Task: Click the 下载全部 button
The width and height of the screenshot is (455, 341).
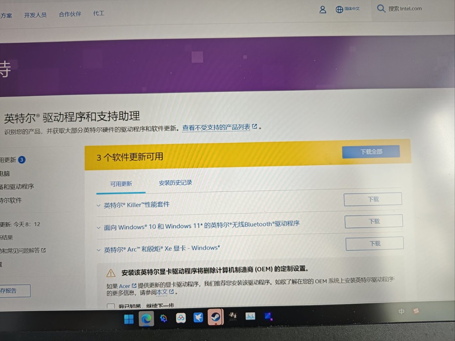Action: coord(371,152)
